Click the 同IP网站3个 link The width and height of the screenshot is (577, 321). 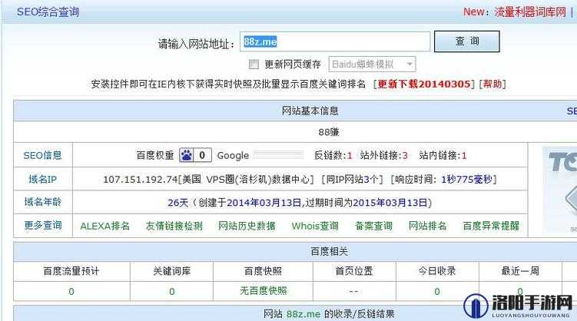[x=352, y=180]
